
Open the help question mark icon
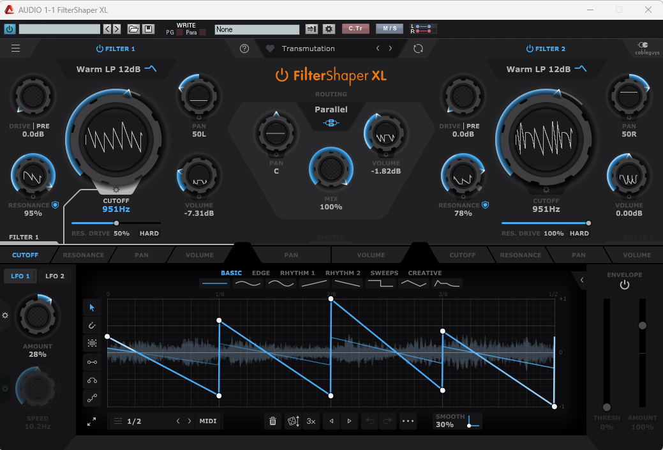click(x=244, y=49)
